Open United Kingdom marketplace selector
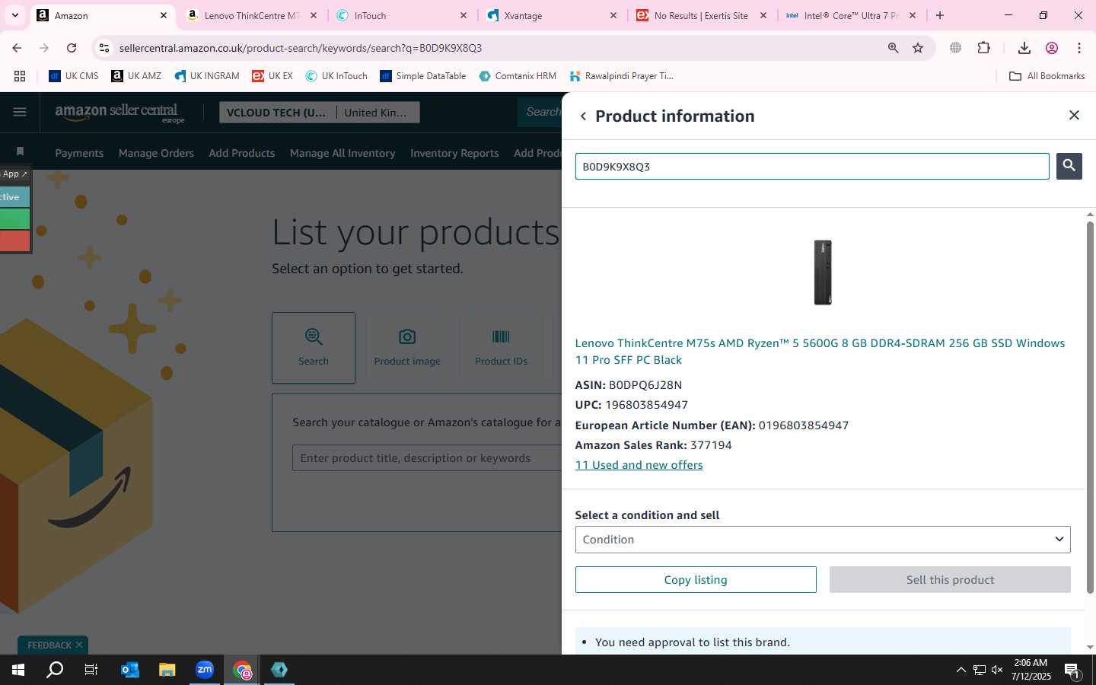Viewport: 1096px width, 685px height. tap(378, 113)
